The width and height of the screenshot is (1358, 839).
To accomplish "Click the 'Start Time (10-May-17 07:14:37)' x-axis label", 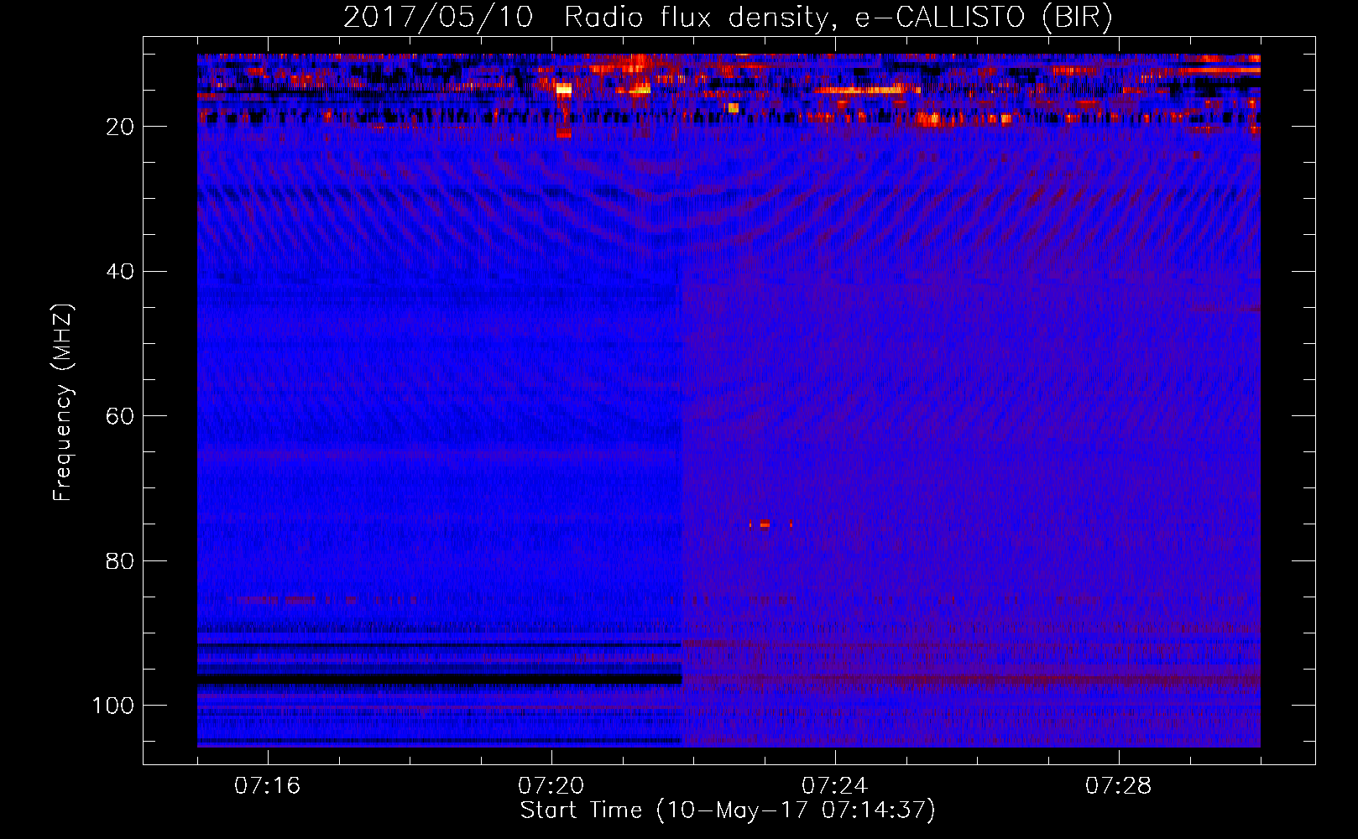I will [x=728, y=810].
